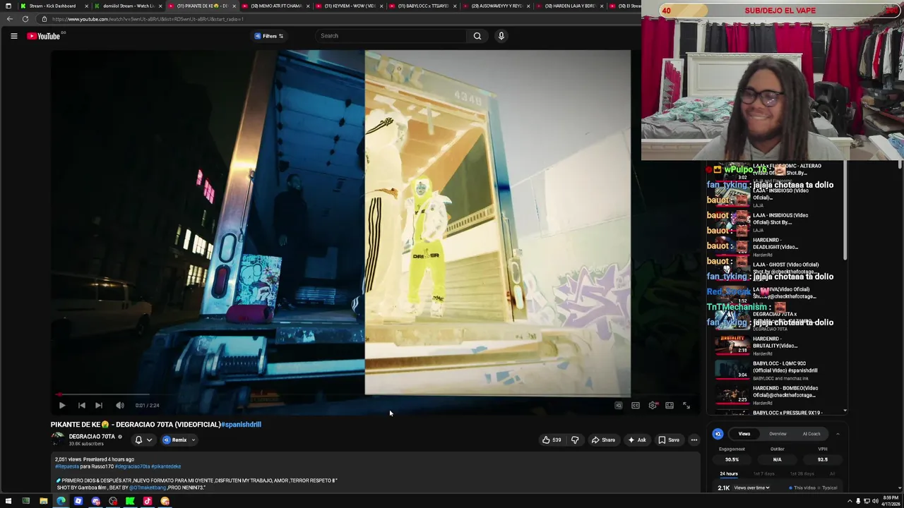The width and height of the screenshot is (904, 508).
Task: Select the 1st 28 days range tab
Action: [802, 474]
